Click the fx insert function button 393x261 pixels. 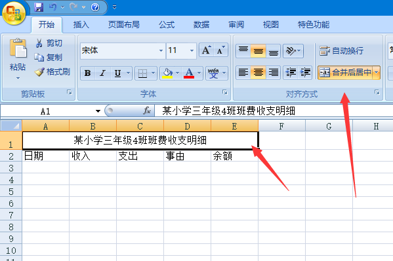click(147, 111)
